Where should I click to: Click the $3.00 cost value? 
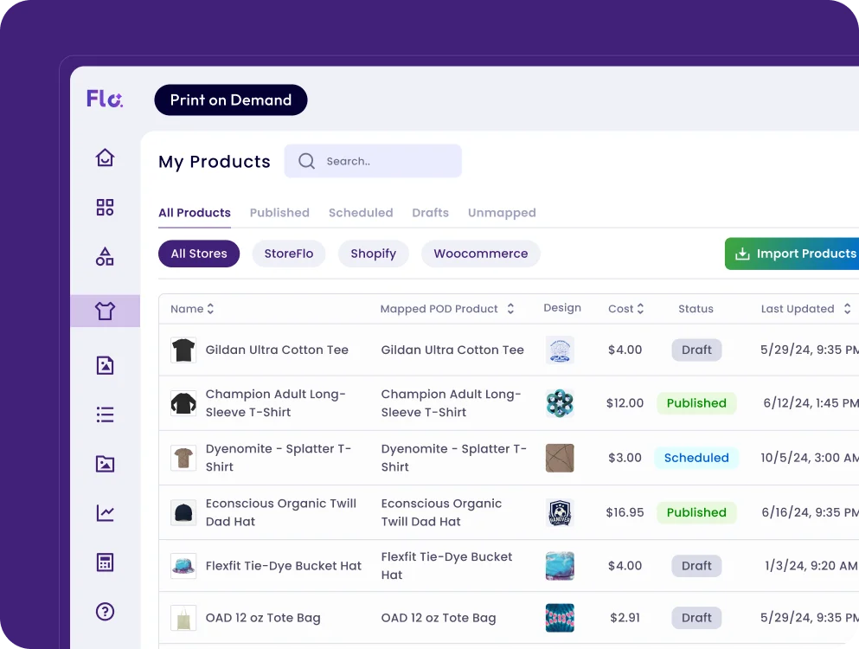click(625, 458)
